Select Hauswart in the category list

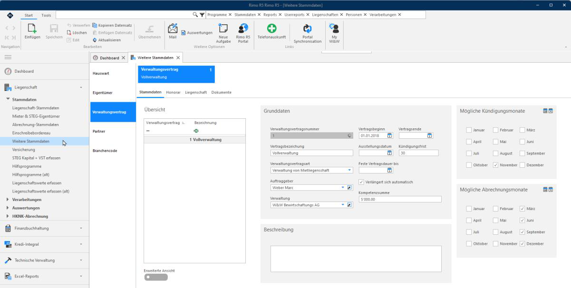click(x=113, y=74)
